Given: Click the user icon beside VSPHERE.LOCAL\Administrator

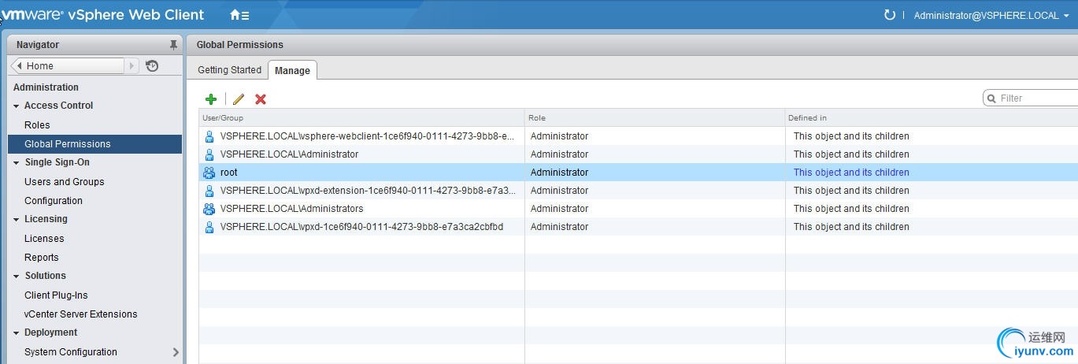Looking at the screenshot, I should pyautogui.click(x=209, y=154).
